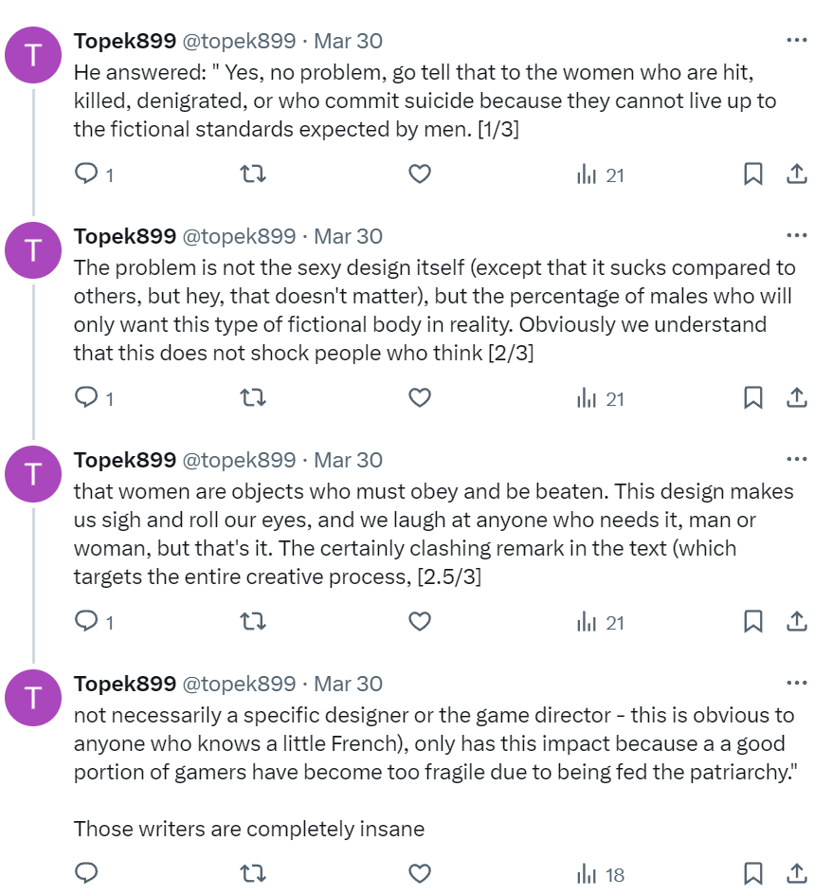Open Topek899 avatar on the [2/3] tweet

[33, 250]
